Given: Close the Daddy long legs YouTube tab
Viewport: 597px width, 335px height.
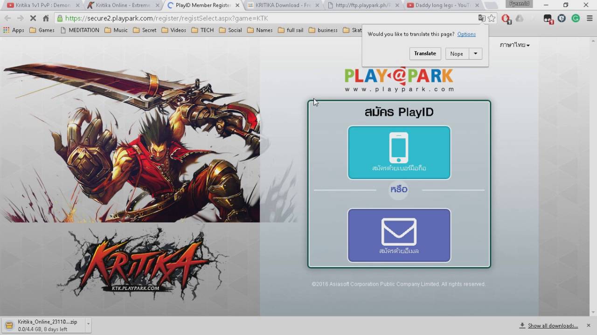Looking at the screenshot, I should point(477,6).
